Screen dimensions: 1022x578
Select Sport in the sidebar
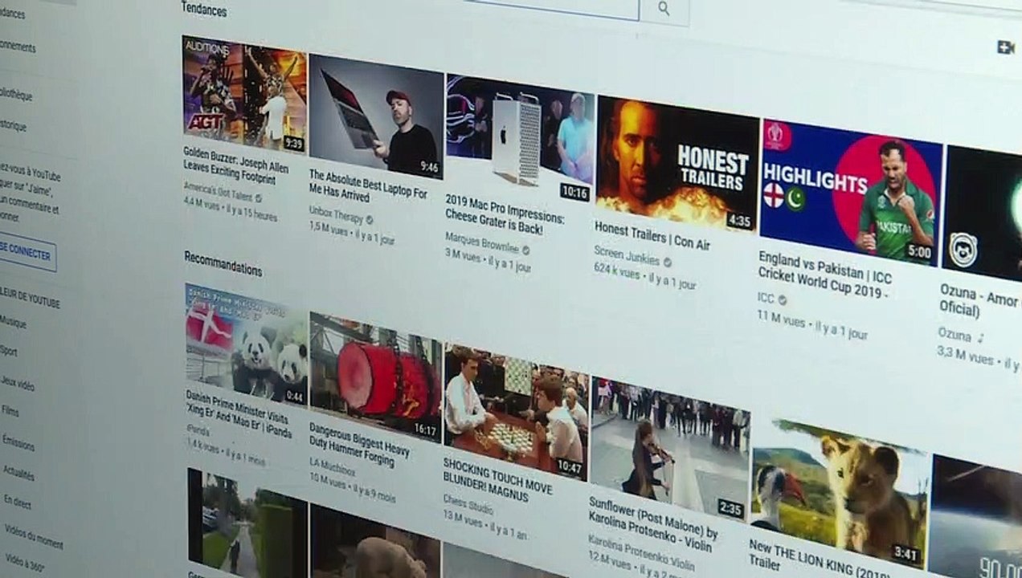pos(8,350)
